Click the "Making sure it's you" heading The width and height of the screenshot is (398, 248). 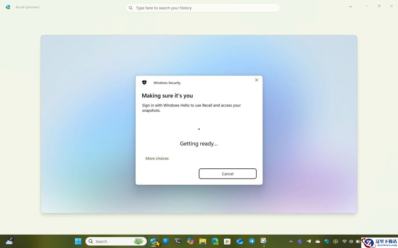tap(167, 96)
